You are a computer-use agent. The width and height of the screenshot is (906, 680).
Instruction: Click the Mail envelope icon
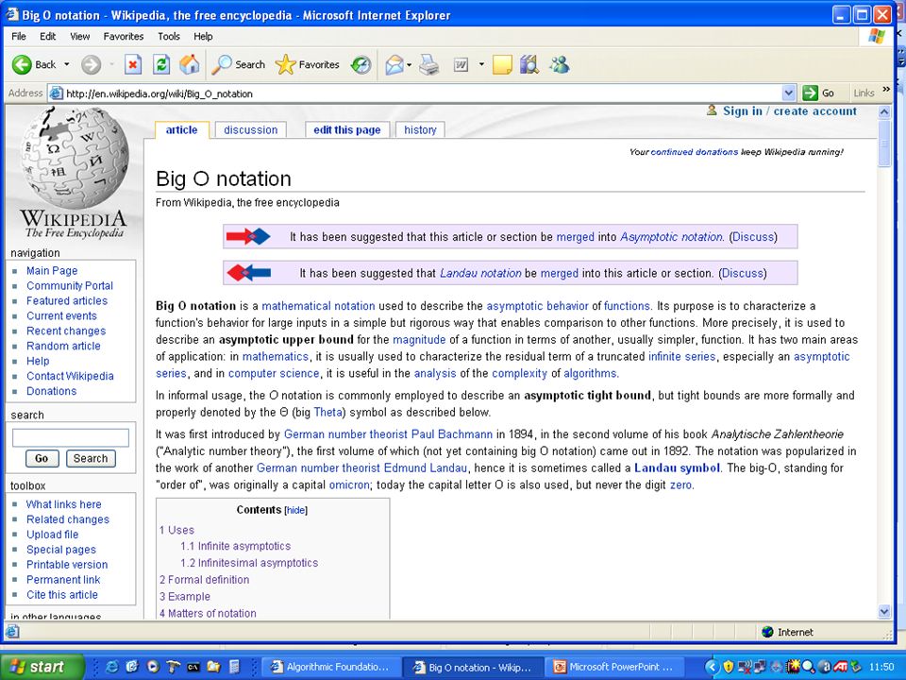pos(394,65)
